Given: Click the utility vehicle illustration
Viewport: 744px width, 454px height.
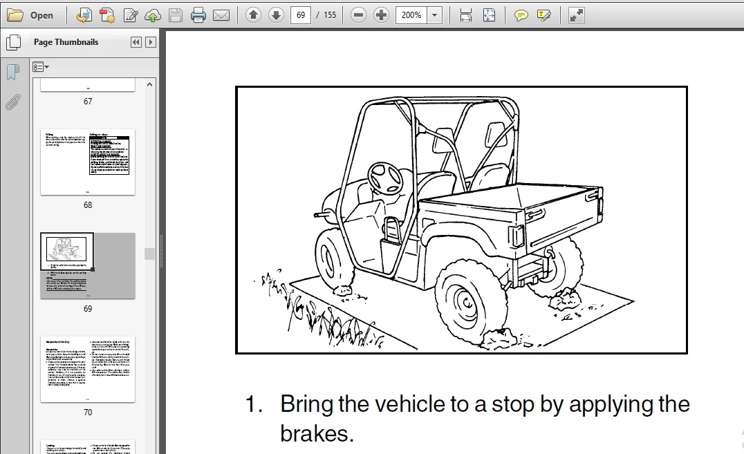Looking at the screenshot, I should tap(461, 220).
